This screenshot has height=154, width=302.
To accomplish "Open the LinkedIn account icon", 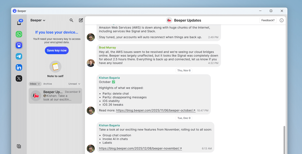I will (x=19, y=67).
